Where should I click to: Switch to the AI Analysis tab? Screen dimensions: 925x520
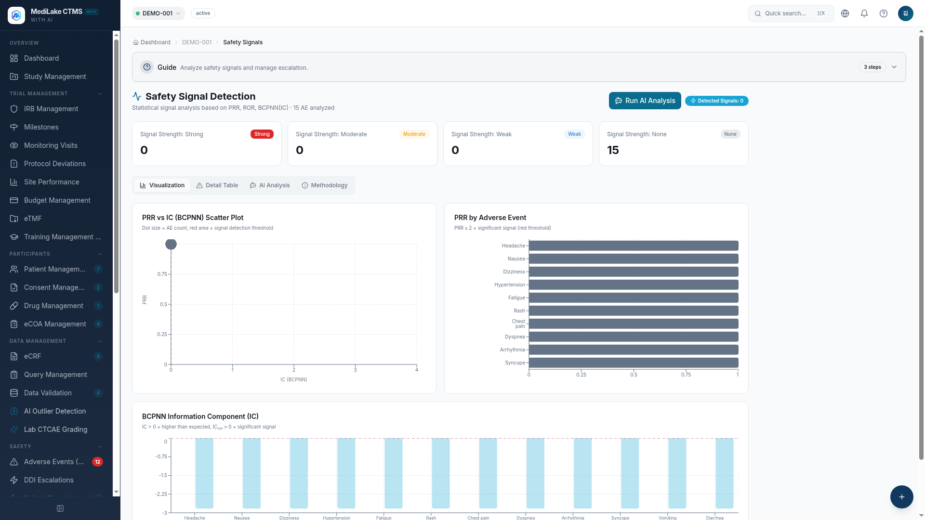tap(270, 185)
